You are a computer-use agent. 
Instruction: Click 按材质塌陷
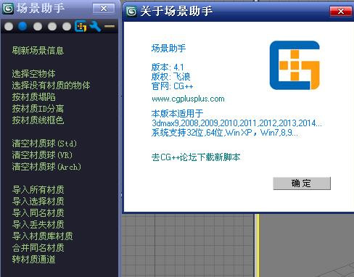[33, 97]
